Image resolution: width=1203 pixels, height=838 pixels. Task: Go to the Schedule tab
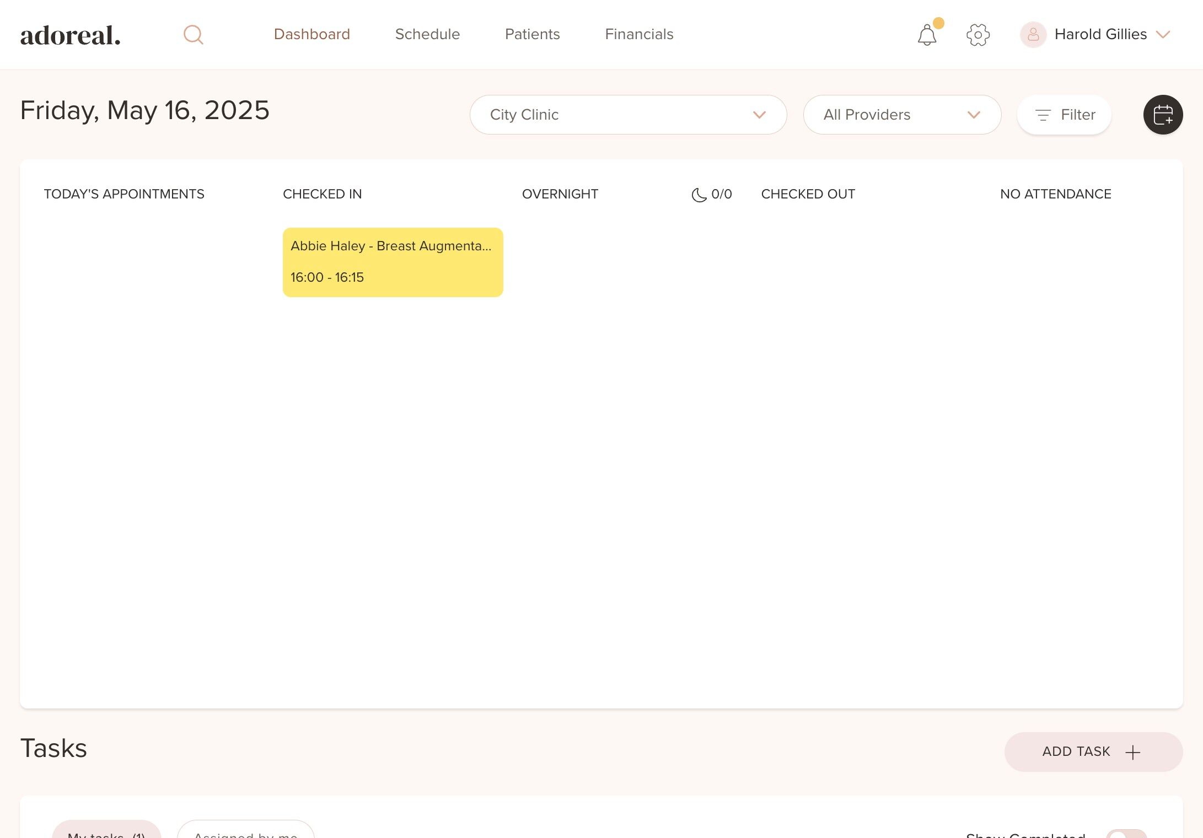(427, 34)
